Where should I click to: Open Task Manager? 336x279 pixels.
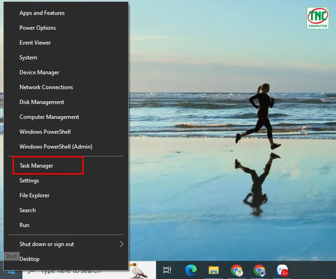pos(66,166)
